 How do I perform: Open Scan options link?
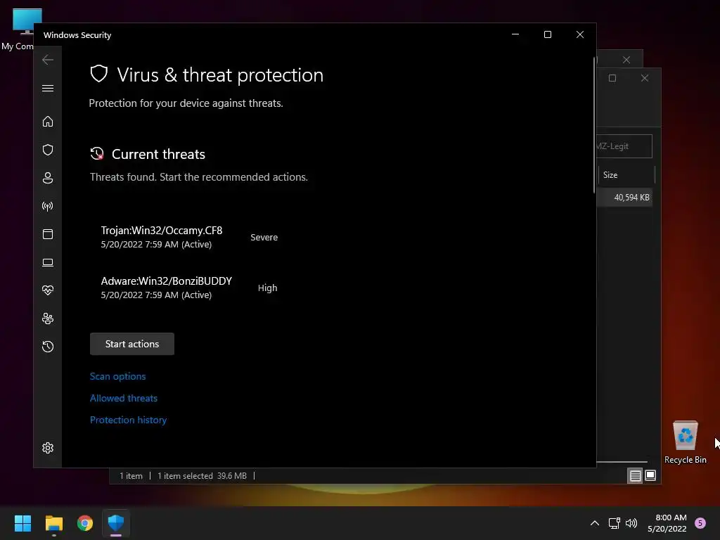(x=117, y=377)
